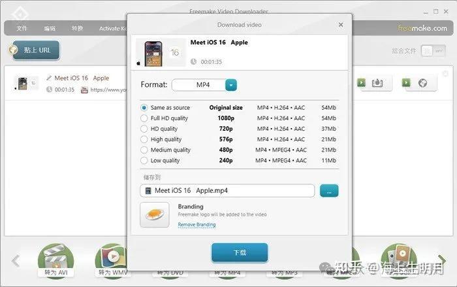Screen dimensions: 457x287
Task: Click green play icon beside the globe icon
Action: 406,82
